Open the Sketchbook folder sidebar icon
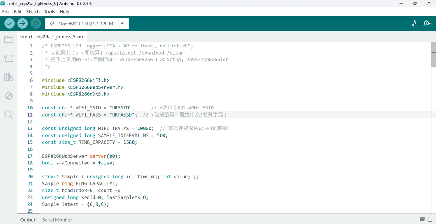The height and width of the screenshot is (224, 436). pos(9,40)
